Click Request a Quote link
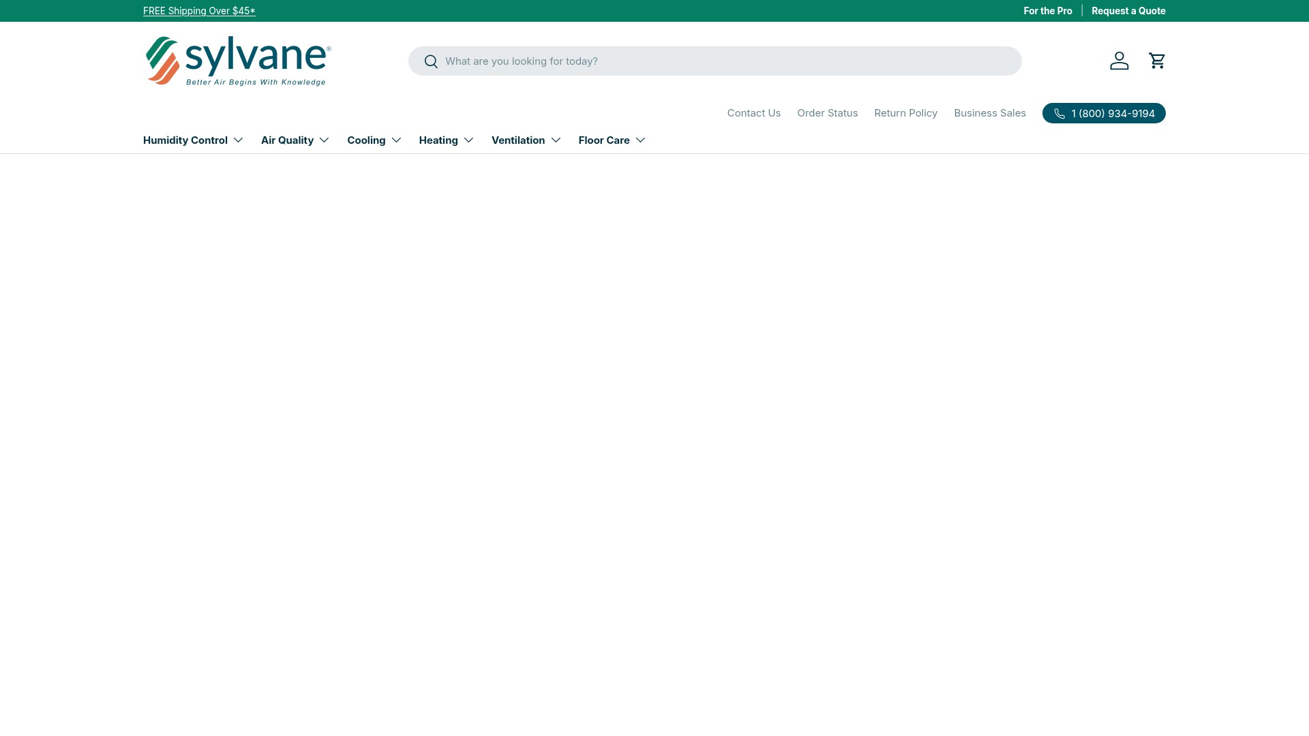Screen dimensions: 1309x736 tap(1128, 11)
